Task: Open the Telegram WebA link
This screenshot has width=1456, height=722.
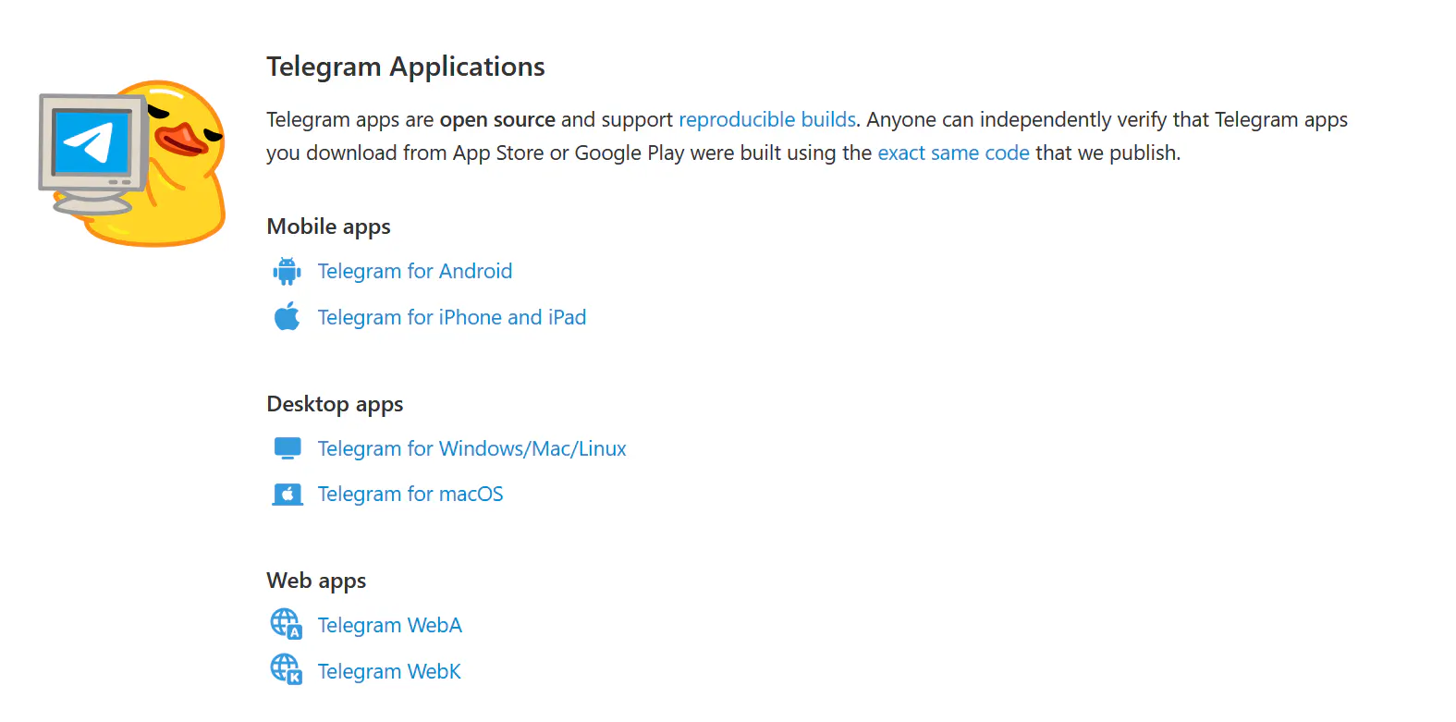Action: pos(390,625)
